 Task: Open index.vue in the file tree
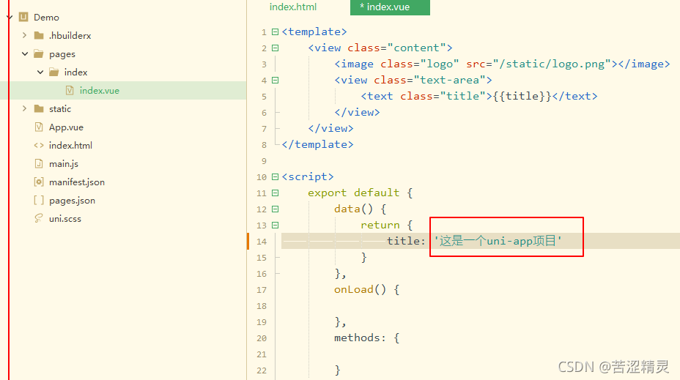[100, 90]
